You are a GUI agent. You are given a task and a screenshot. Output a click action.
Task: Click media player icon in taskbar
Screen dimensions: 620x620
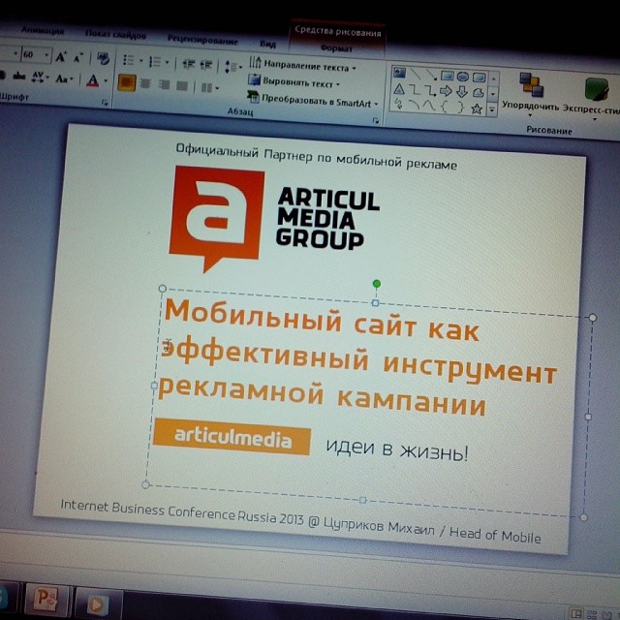click(97, 603)
